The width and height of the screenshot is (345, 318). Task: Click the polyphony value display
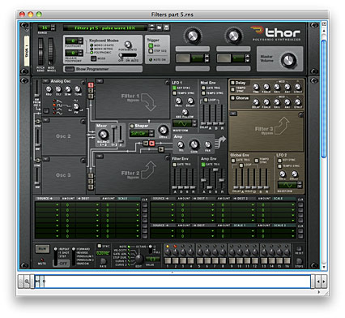72,41
